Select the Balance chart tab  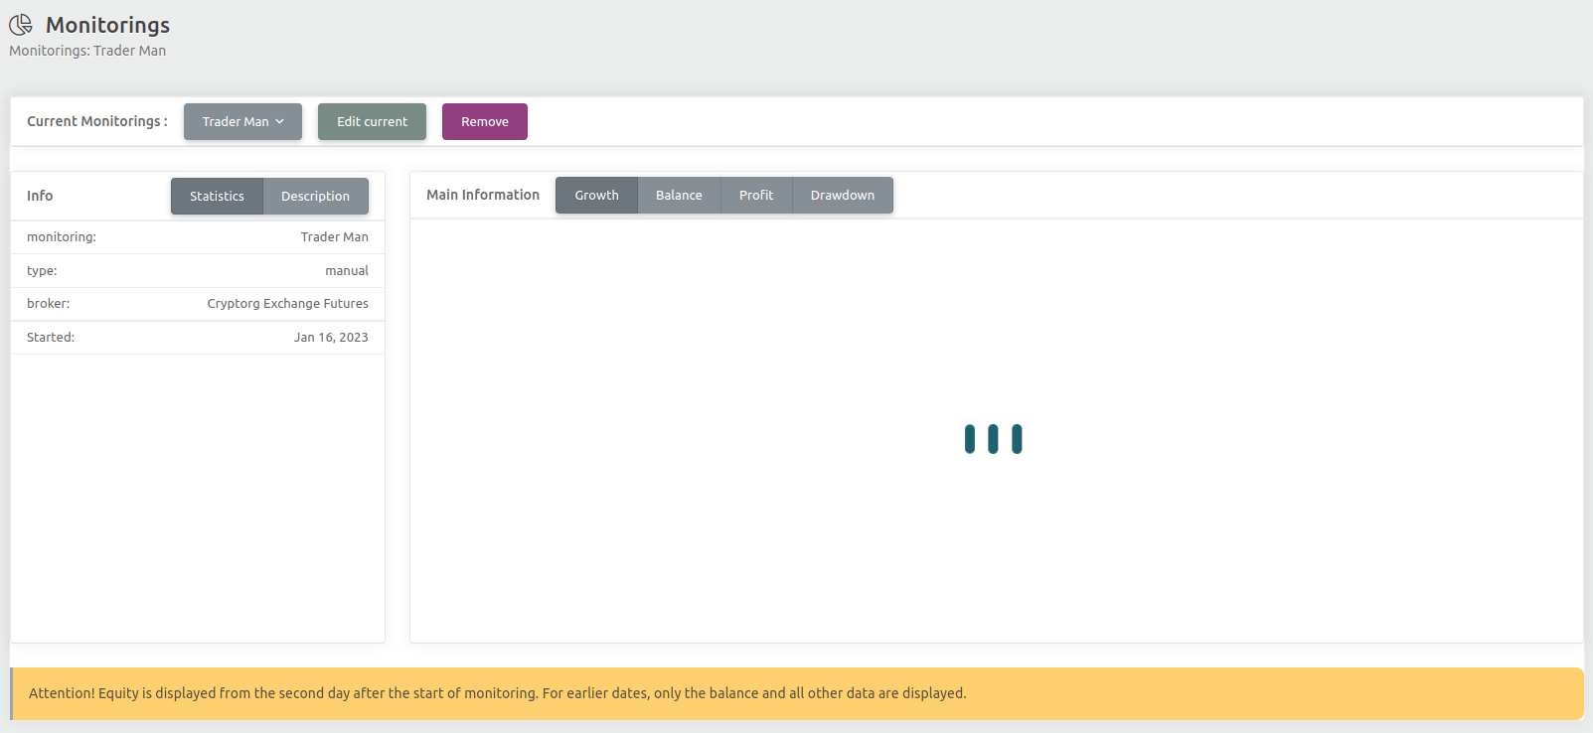pyautogui.click(x=679, y=195)
